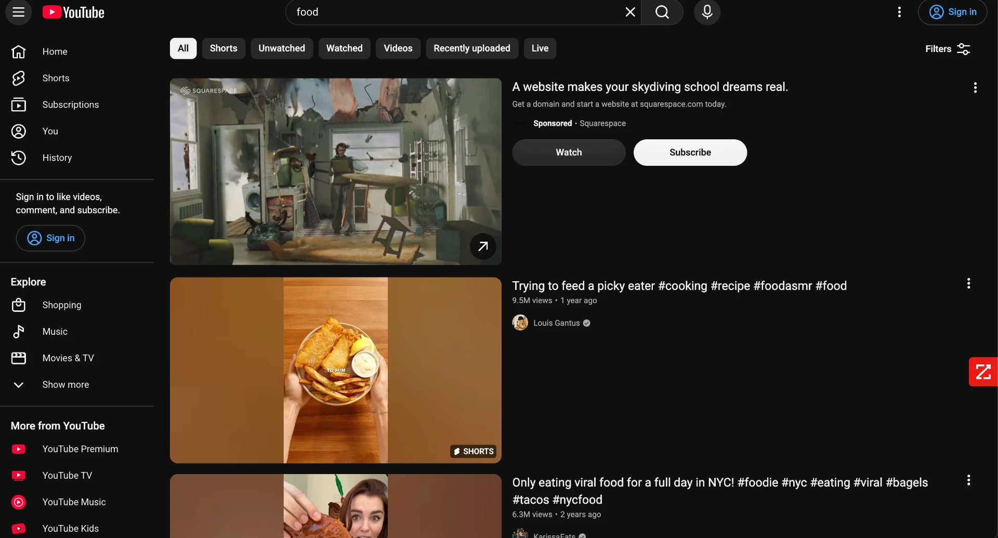
Task: Open the You section
Action: (77, 131)
